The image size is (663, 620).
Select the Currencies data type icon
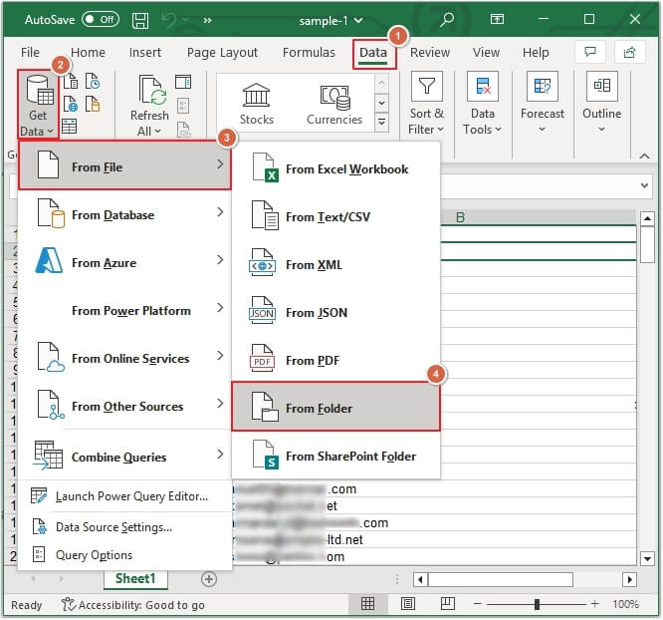[333, 96]
